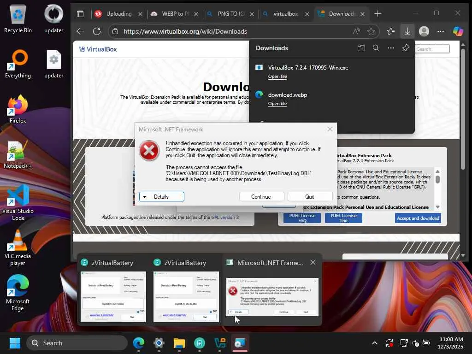472x354 pixels.
Task: Close the Microsoft .NET Framework dialog
Action: (x=330, y=129)
